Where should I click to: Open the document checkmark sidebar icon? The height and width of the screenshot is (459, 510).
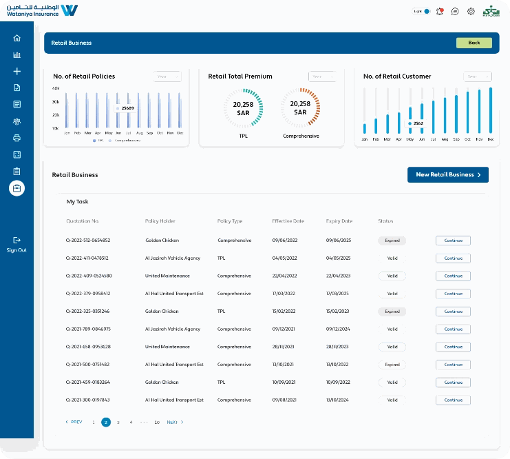(17, 88)
